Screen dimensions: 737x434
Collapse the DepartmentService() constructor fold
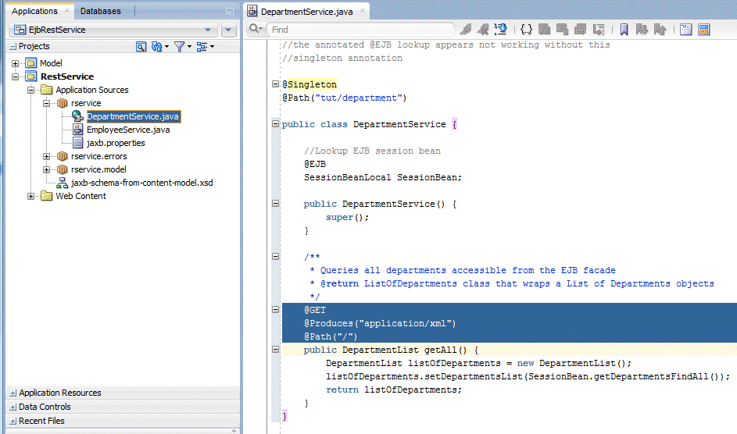[275, 204]
